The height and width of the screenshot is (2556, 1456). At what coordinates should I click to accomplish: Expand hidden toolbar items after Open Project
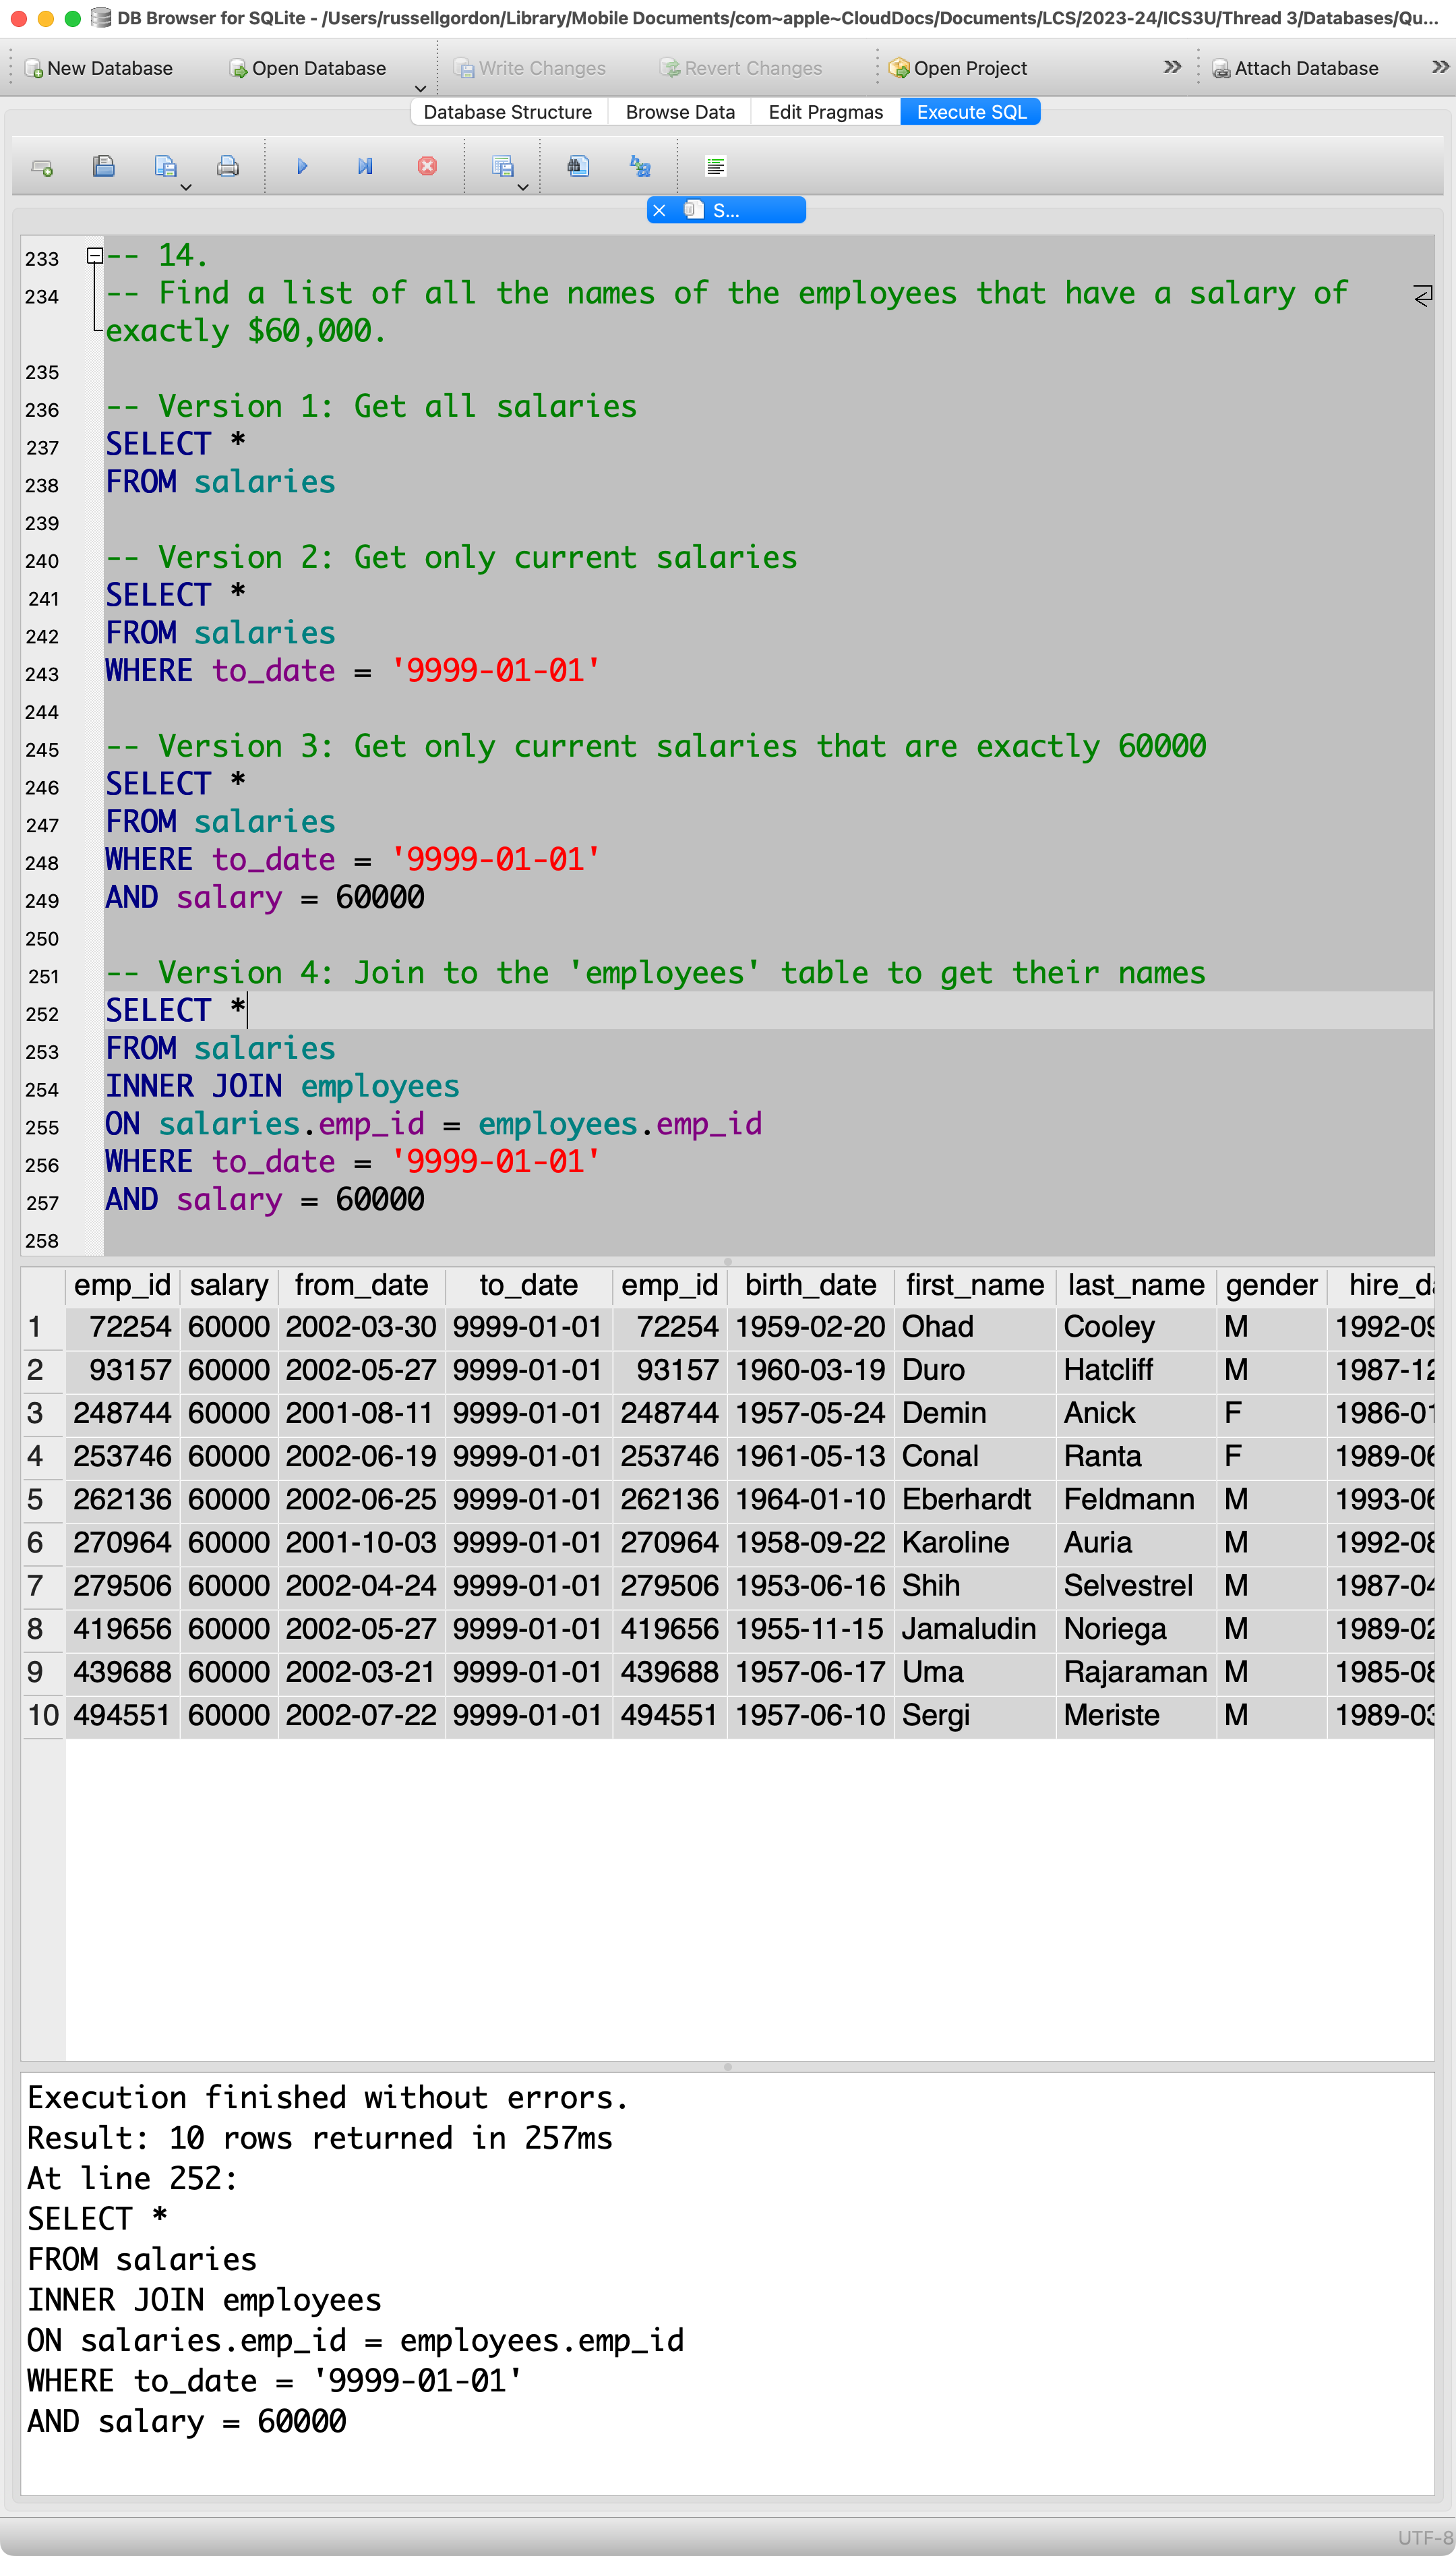pos(1172,67)
